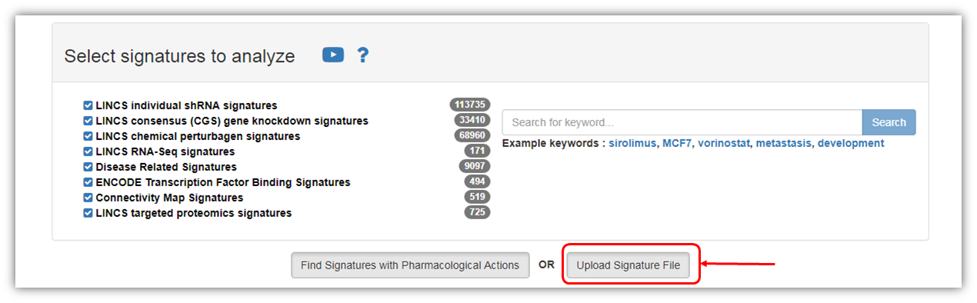
Task: Click the Search for keyword field
Action: pyautogui.click(x=682, y=122)
